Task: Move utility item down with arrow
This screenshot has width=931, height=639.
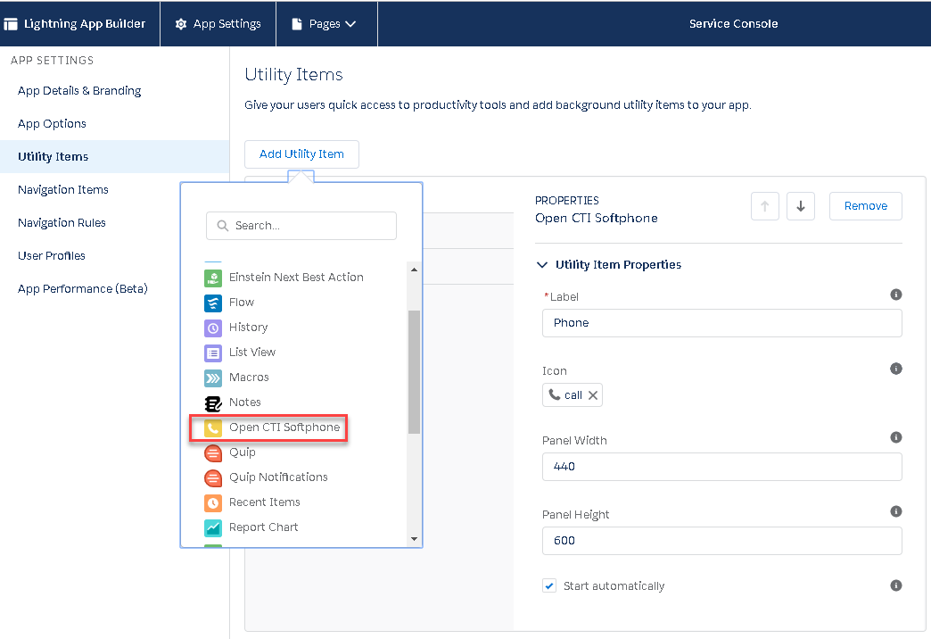Action: 800,206
